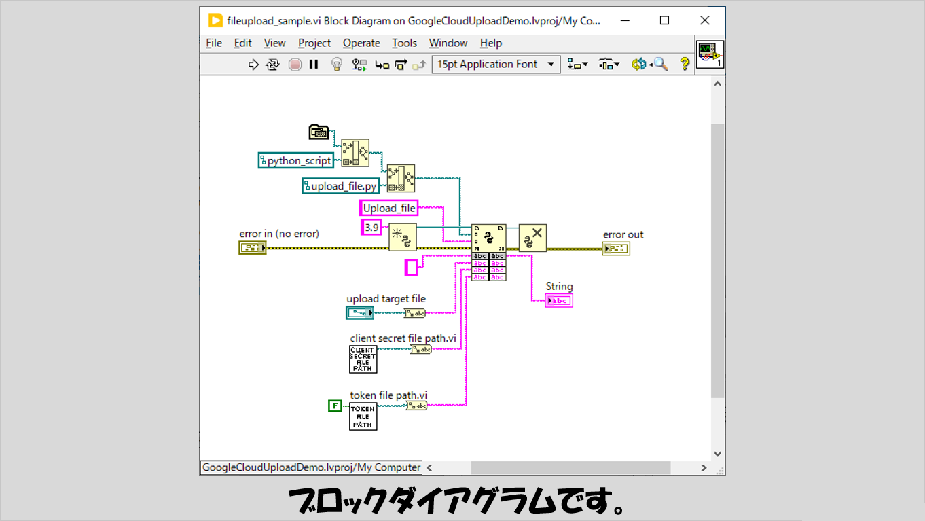Click the Step Into button

tap(382, 65)
